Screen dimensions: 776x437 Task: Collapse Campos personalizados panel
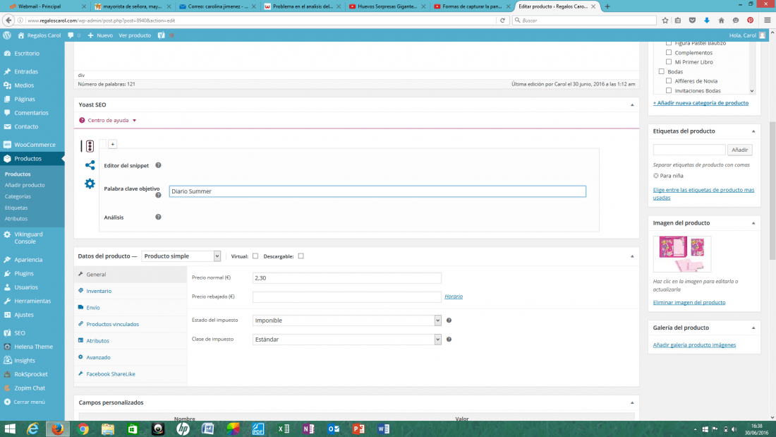pyautogui.click(x=632, y=403)
